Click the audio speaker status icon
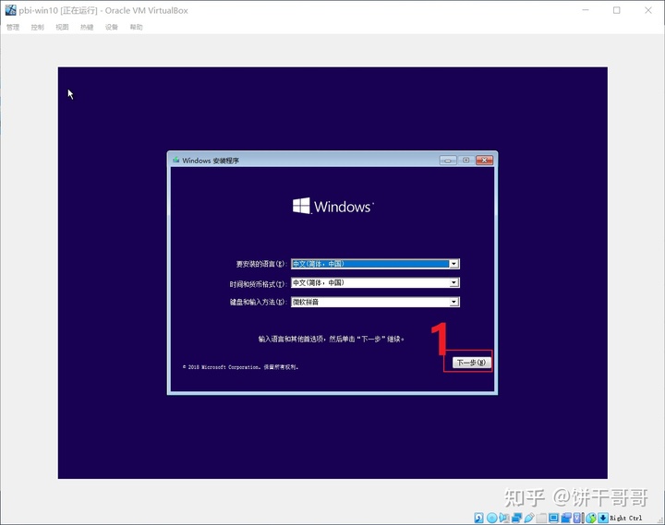The height and width of the screenshot is (525, 665). (x=504, y=518)
